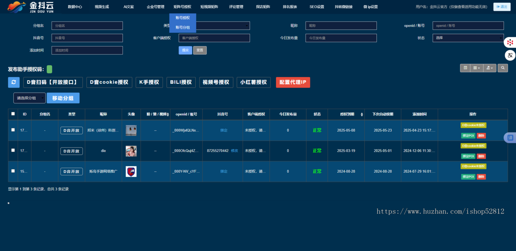Screen dimensions: 516x251
Task: Click 修改 link in the die row
Action: (234, 151)
